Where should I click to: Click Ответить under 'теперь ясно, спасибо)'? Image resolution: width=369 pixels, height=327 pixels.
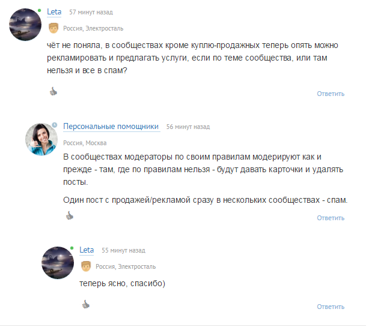pyautogui.click(x=331, y=307)
